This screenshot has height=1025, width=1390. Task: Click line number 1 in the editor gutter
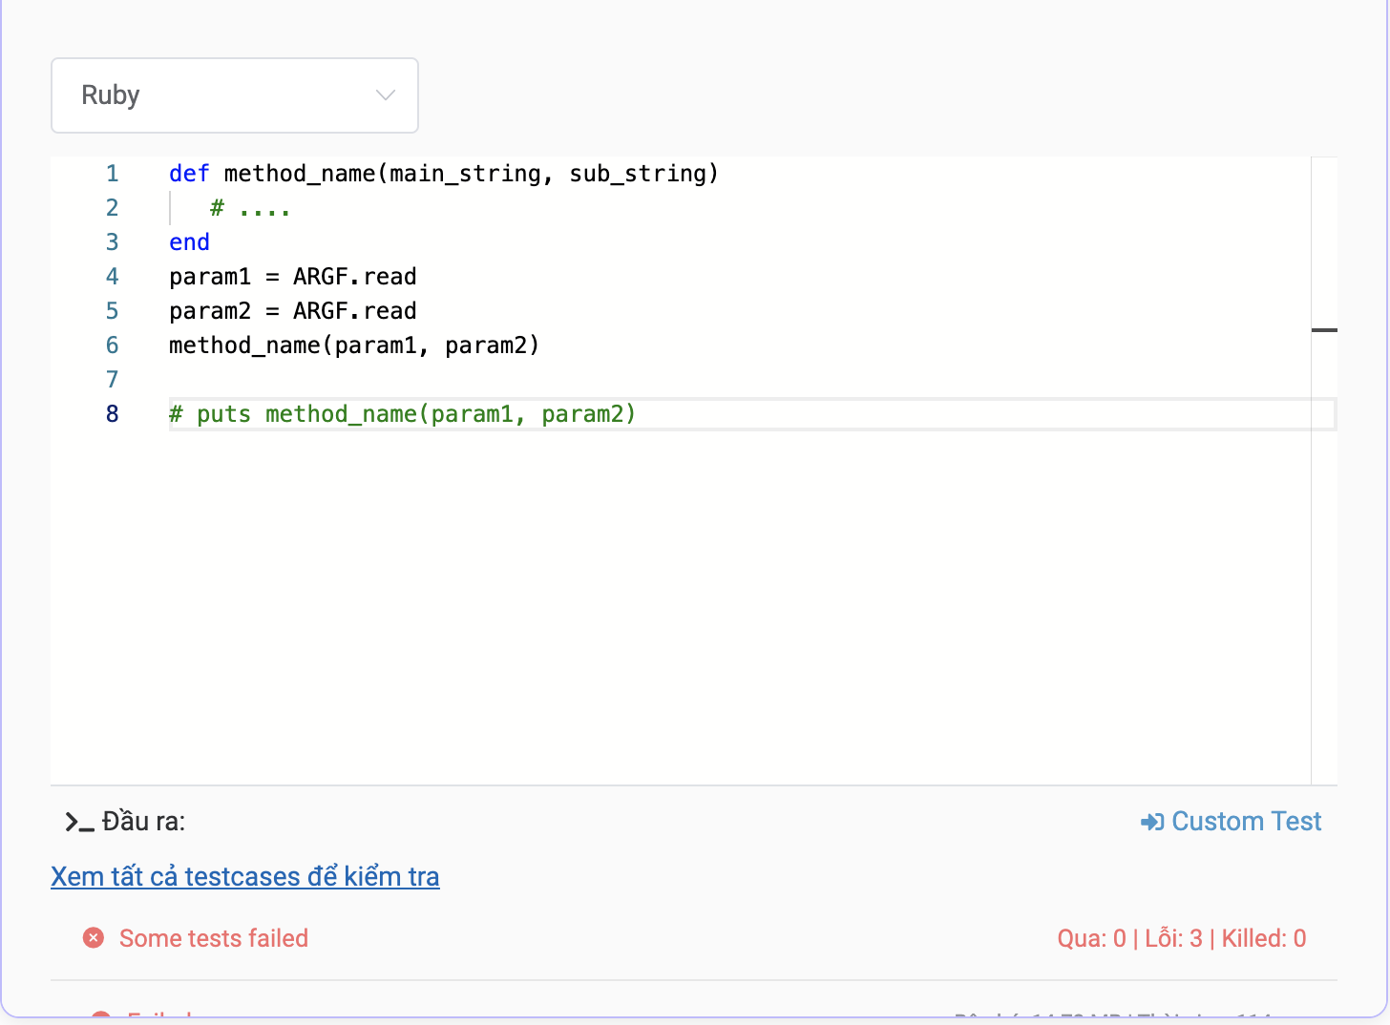click(113, 174)
